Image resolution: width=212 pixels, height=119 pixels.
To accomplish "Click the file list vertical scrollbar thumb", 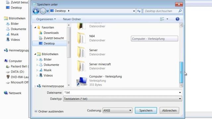I will pyautogui.click(x=181, y=72).
